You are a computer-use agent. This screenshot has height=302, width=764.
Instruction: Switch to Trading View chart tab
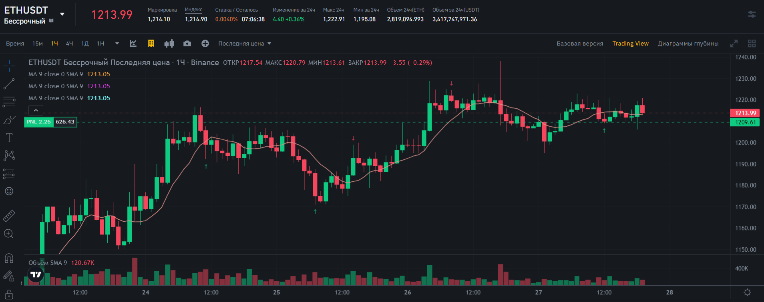pyautogui.click(x=630, y=44)
